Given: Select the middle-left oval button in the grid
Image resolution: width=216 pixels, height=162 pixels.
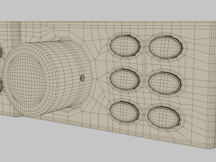Looking at the screenshot, I should point(125,80).
